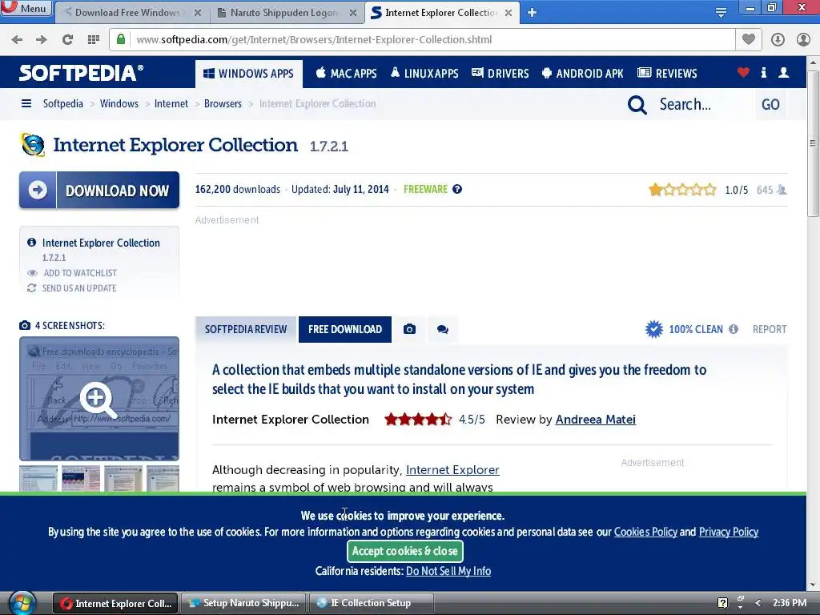Open the Do Not Sell My Info link
The image size is (820, 615).
[448, 571]
